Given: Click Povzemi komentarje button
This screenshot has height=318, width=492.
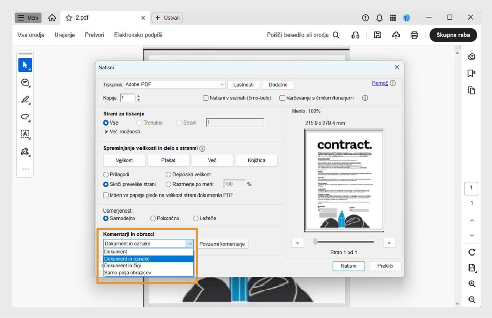Looking at the screenshot, I should coord(222,244).
